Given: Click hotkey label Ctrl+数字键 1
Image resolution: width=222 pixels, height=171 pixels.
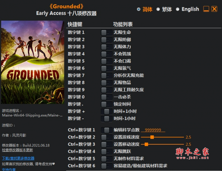Looking at the screenshot, I should tap(81, 130).
